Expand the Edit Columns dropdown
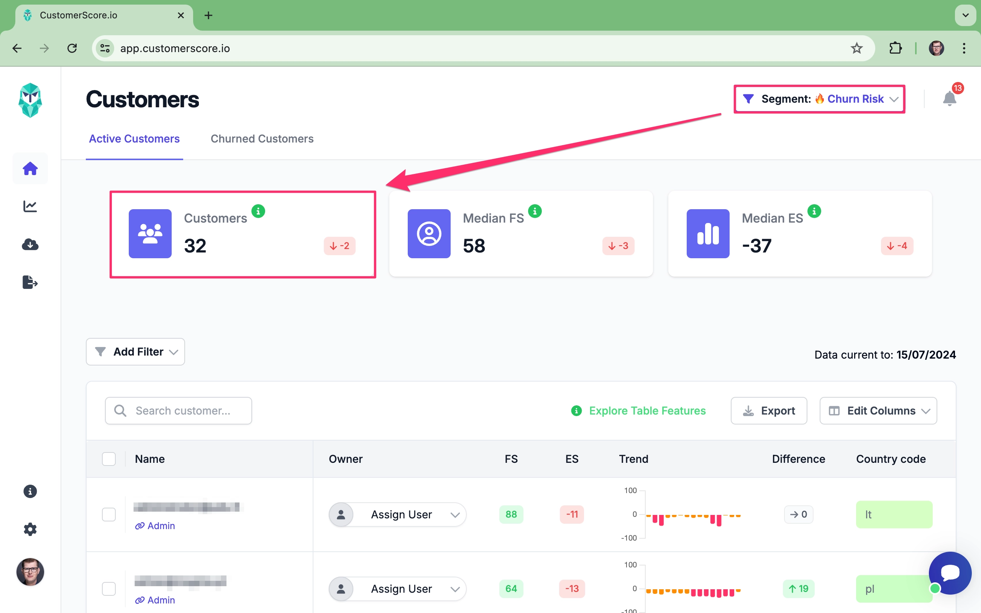981x613 pixels. pyautogui.click(x=878, y=411)
